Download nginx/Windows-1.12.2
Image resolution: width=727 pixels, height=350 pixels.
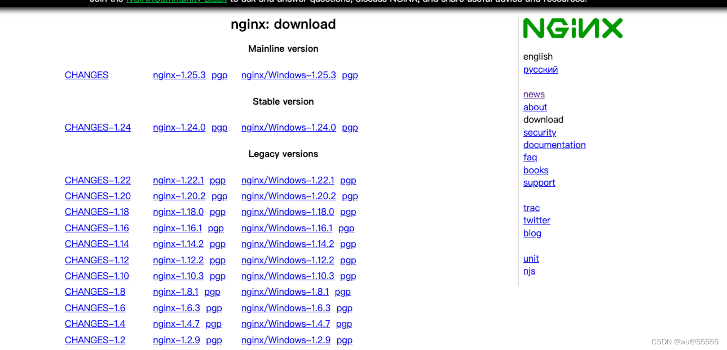pyautogui.click(x=288, y=260)
